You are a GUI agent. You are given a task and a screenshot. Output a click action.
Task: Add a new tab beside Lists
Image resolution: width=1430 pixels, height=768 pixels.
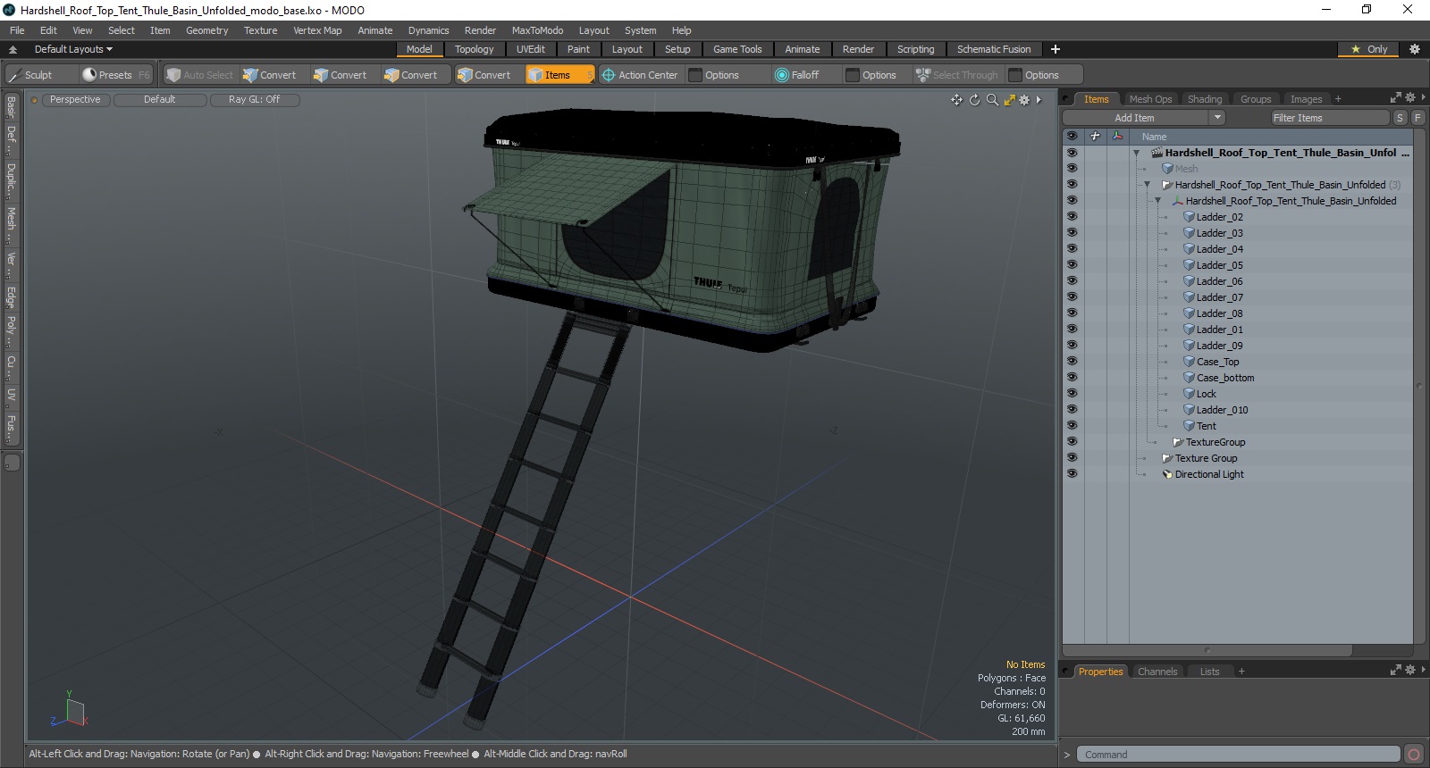(1241, 672)
